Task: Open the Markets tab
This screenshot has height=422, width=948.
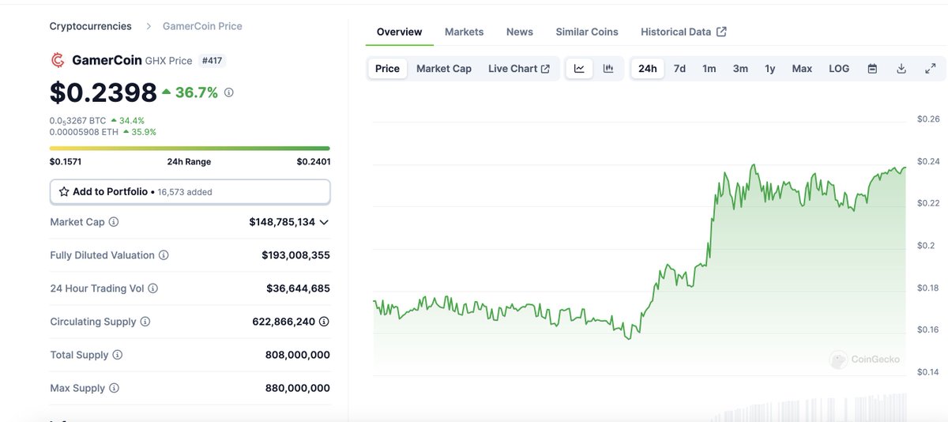Action: tap(464, 32)
